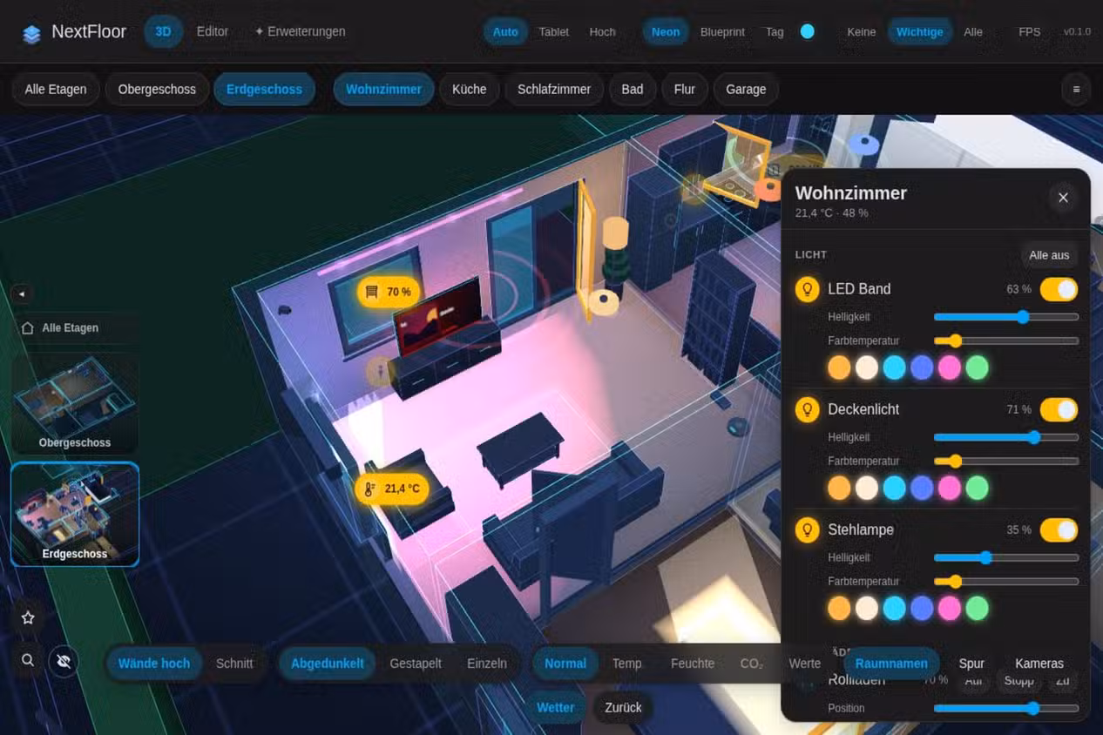Switch wall mode to Schnitt
1103x735 pixels.
tap(234, 664)
